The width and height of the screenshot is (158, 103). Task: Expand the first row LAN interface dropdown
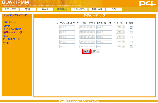pos(120,27)
